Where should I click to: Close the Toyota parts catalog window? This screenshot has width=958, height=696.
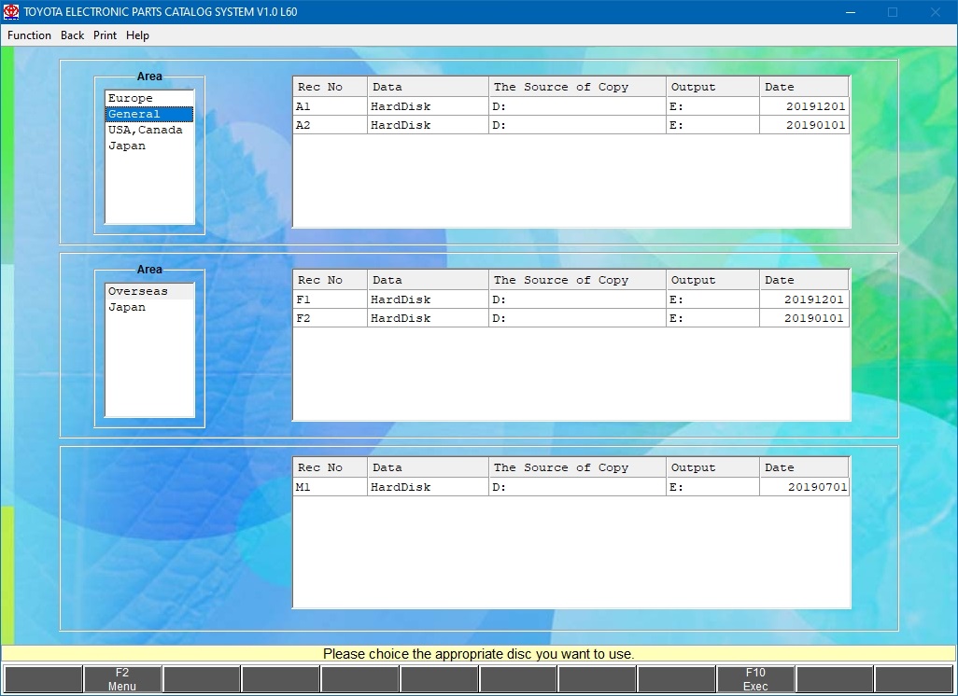pos(936,11)
